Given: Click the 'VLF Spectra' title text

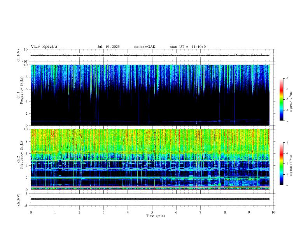Looking at the screenshot, I should click(x=44, y=47).
